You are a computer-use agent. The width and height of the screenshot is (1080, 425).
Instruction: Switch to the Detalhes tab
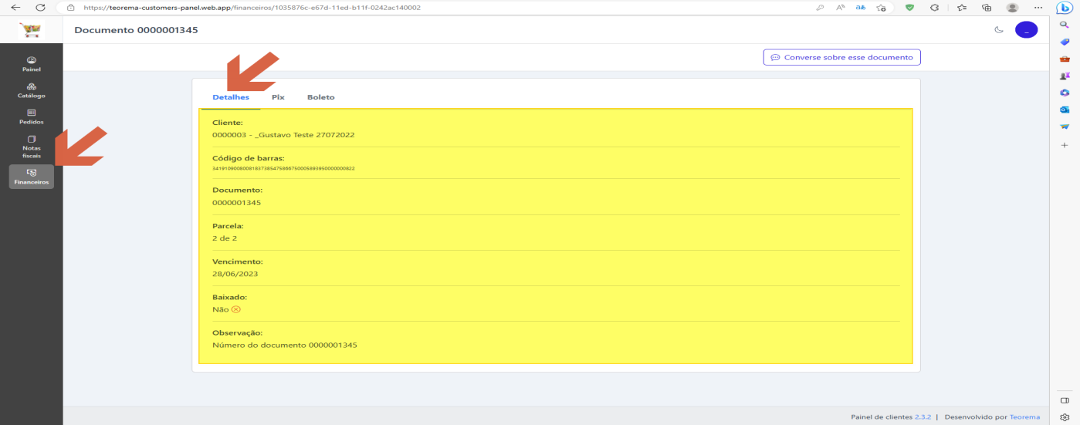(x=231, y=97)
